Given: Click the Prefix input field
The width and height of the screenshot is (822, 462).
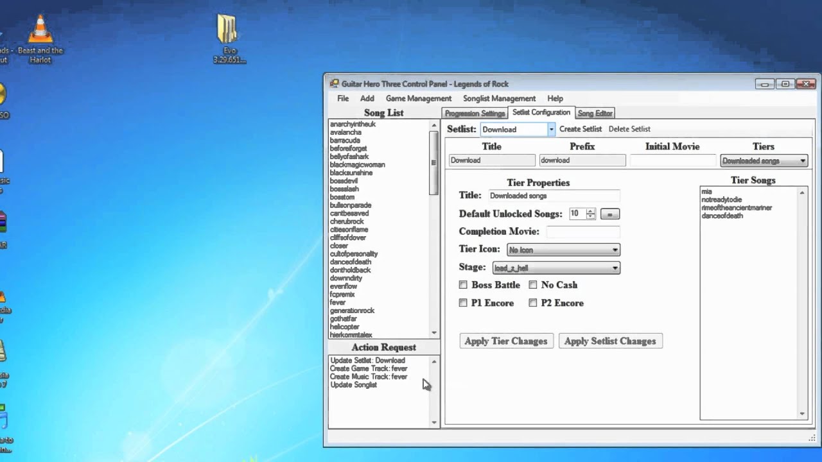Looking at the screenshot, I should tap(582, 160).
